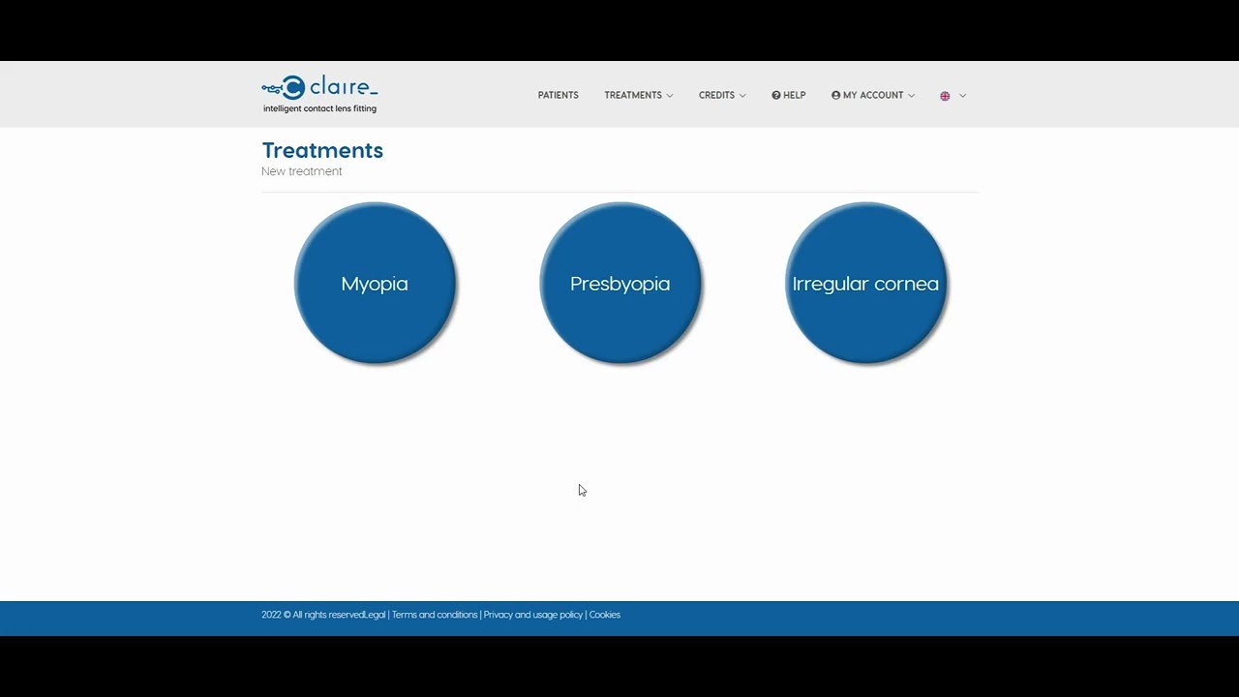Click the 2022 All rights reserved text
The width and height of the screenshot is (1239, 697).
[313, 615]
